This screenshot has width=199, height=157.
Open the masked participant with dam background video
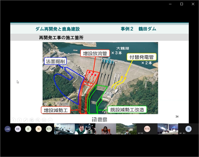(x=126, y=129)
